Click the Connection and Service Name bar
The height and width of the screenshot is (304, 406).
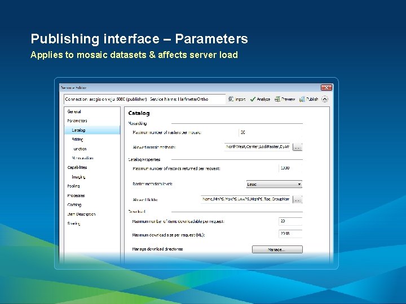tap(144, 99)
